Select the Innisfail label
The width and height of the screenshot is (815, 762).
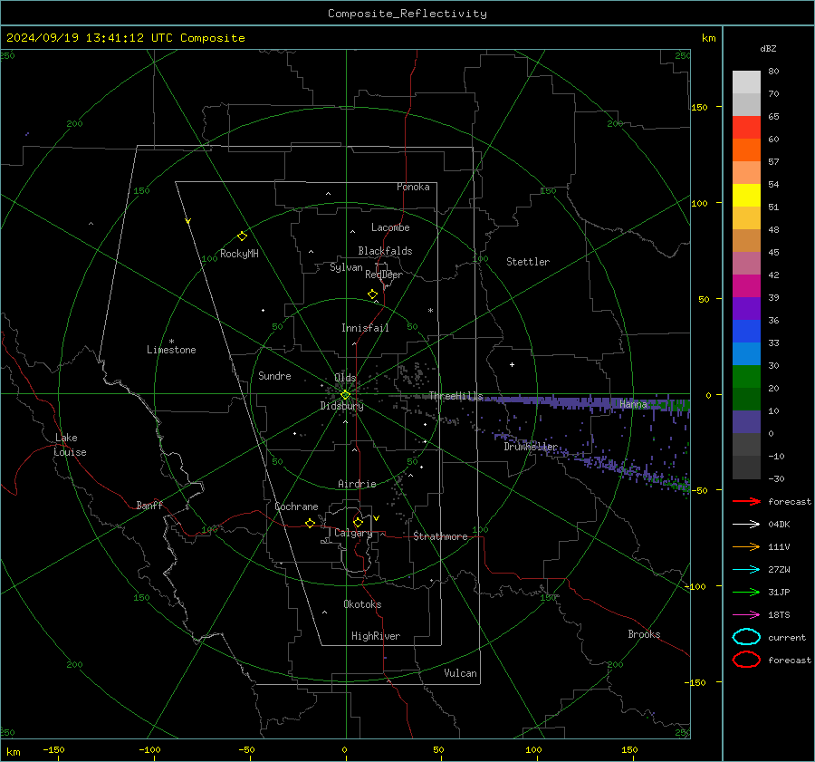365,328
